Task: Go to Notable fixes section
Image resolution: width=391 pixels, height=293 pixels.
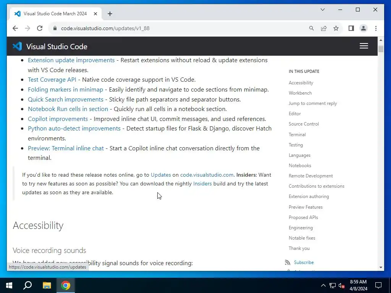Action: pyautogui.click(x=302, y=238)
